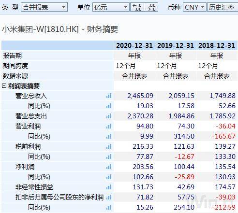Open the 历史汇率 exchange rate selector
This screenshot has height=213, width=238.
(x=223, y=7)
